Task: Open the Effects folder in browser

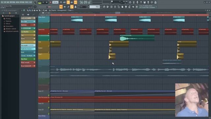Action: (8, 23)
